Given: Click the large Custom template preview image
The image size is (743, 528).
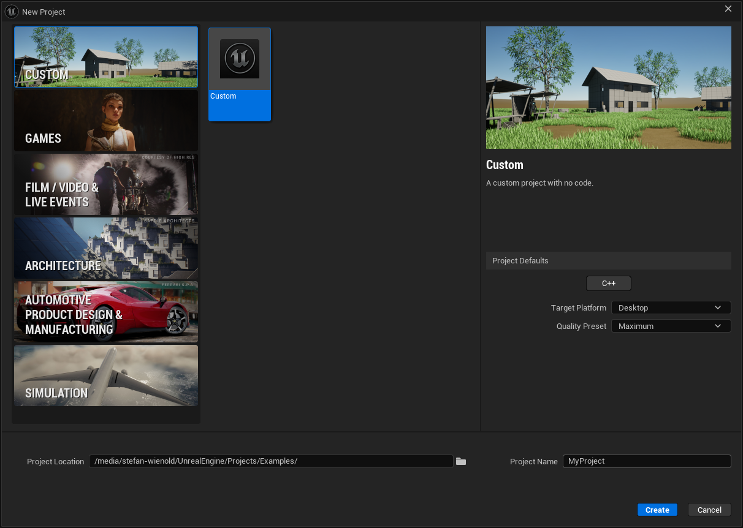Looking at the screenshot, I should 608,88.
